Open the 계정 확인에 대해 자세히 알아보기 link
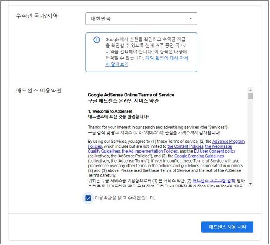Screen dimensions: 270x245 point(147,61)
